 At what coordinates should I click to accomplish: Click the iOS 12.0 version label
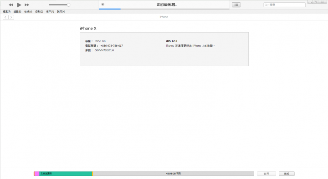(172, 41)
